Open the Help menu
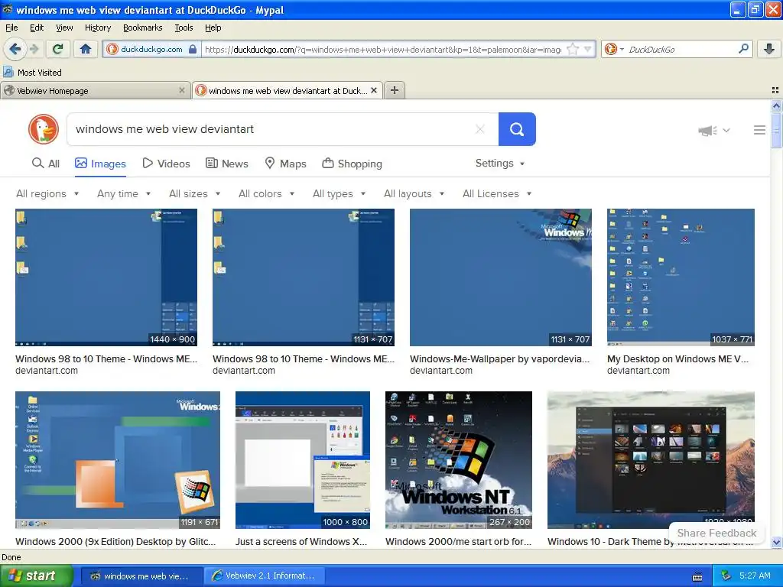This screenshot has height=587, width=783. (x=213, y=28)
